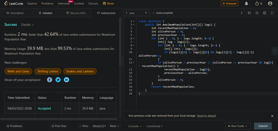Open the top Discuss nav item
Image resolution: width=278 pixels, height=131 pixels.
click(93, 3)
